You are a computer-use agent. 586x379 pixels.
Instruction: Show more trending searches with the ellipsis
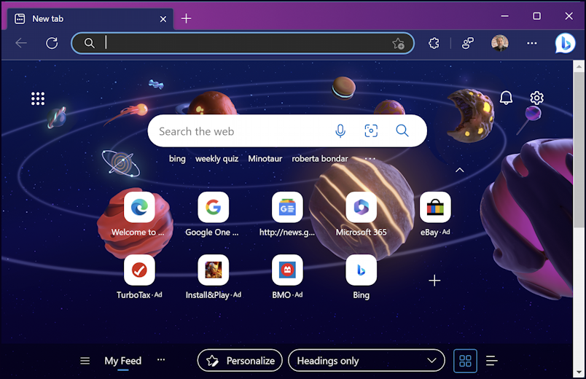pos(370,158)
